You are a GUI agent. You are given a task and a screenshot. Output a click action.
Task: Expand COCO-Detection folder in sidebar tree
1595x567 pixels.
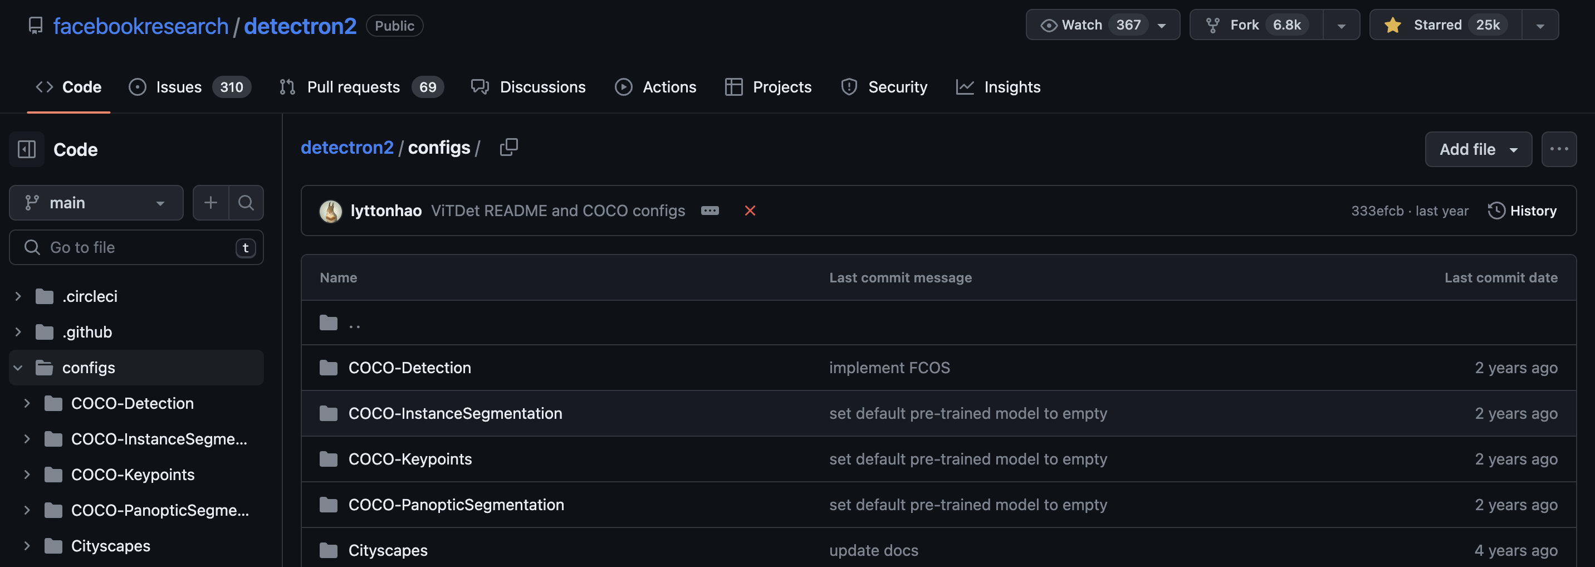coord(27,403)
